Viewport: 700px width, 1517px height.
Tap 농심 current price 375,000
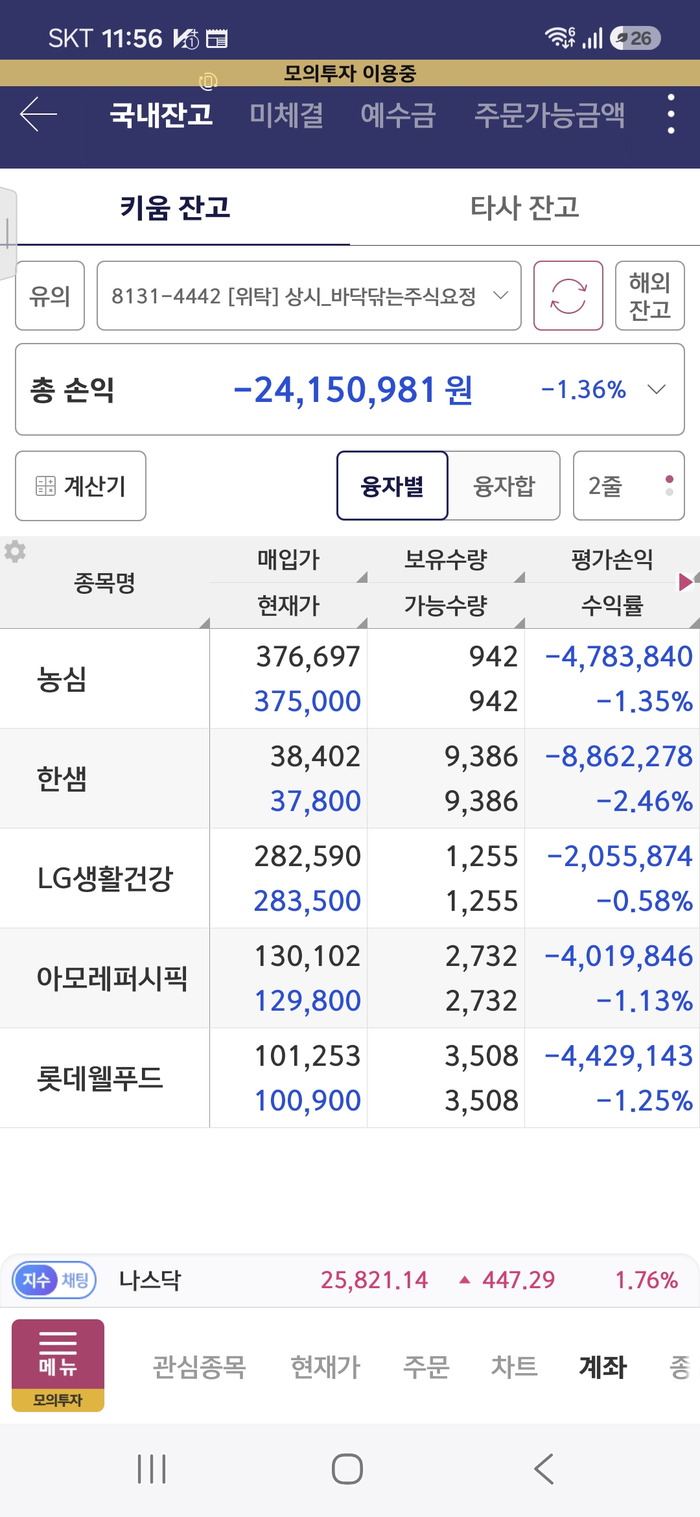(307, 701)
